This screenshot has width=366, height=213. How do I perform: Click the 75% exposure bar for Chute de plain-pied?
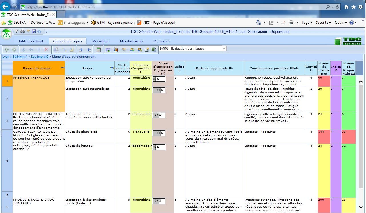pyautogui.click(x=159, y=133)
